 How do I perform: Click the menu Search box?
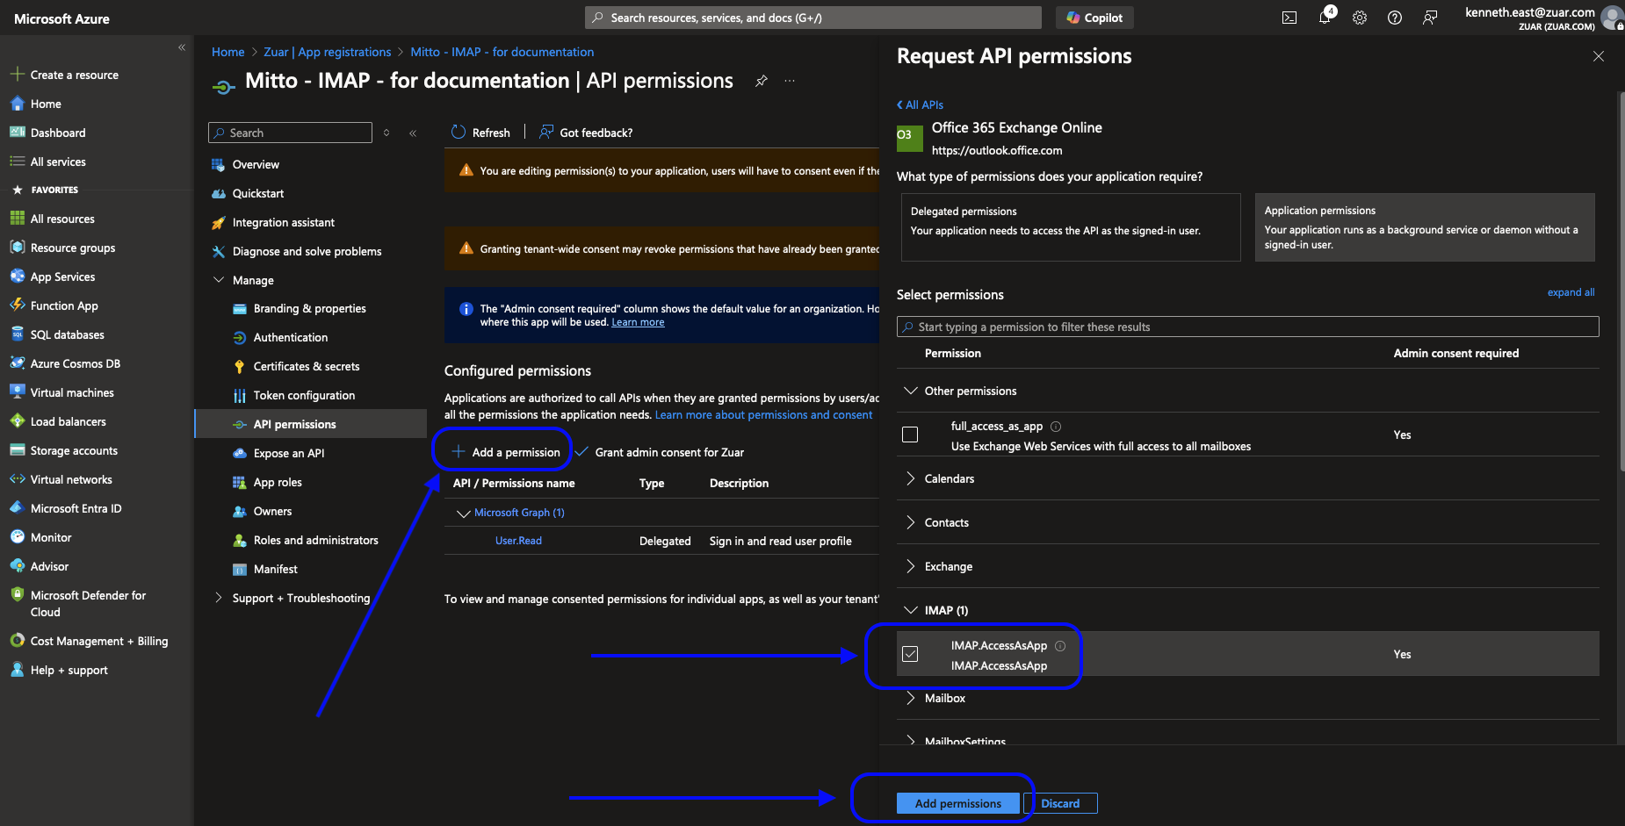[290, 133]
